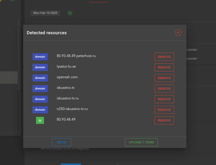
Task: Click domain badge beside openssh.com
Action: coord(40,78)
